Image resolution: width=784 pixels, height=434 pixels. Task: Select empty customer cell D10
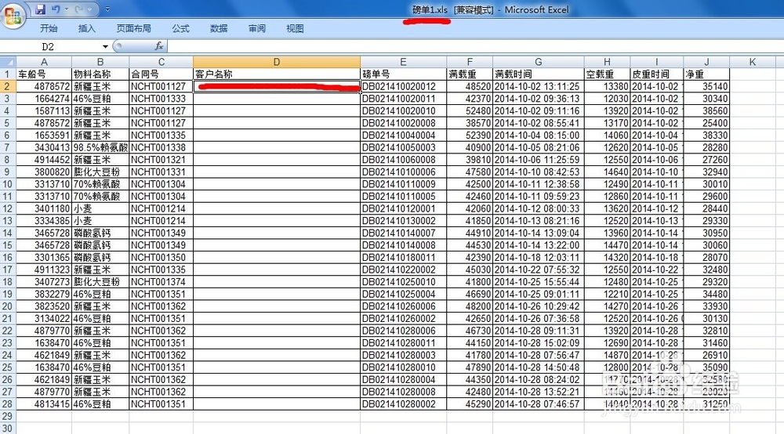tap(277, 184)
